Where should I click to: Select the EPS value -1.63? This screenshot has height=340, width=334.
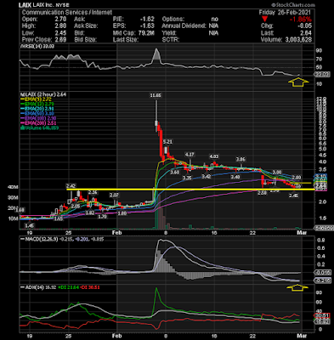pyautogui.click(x=147, y=26)
